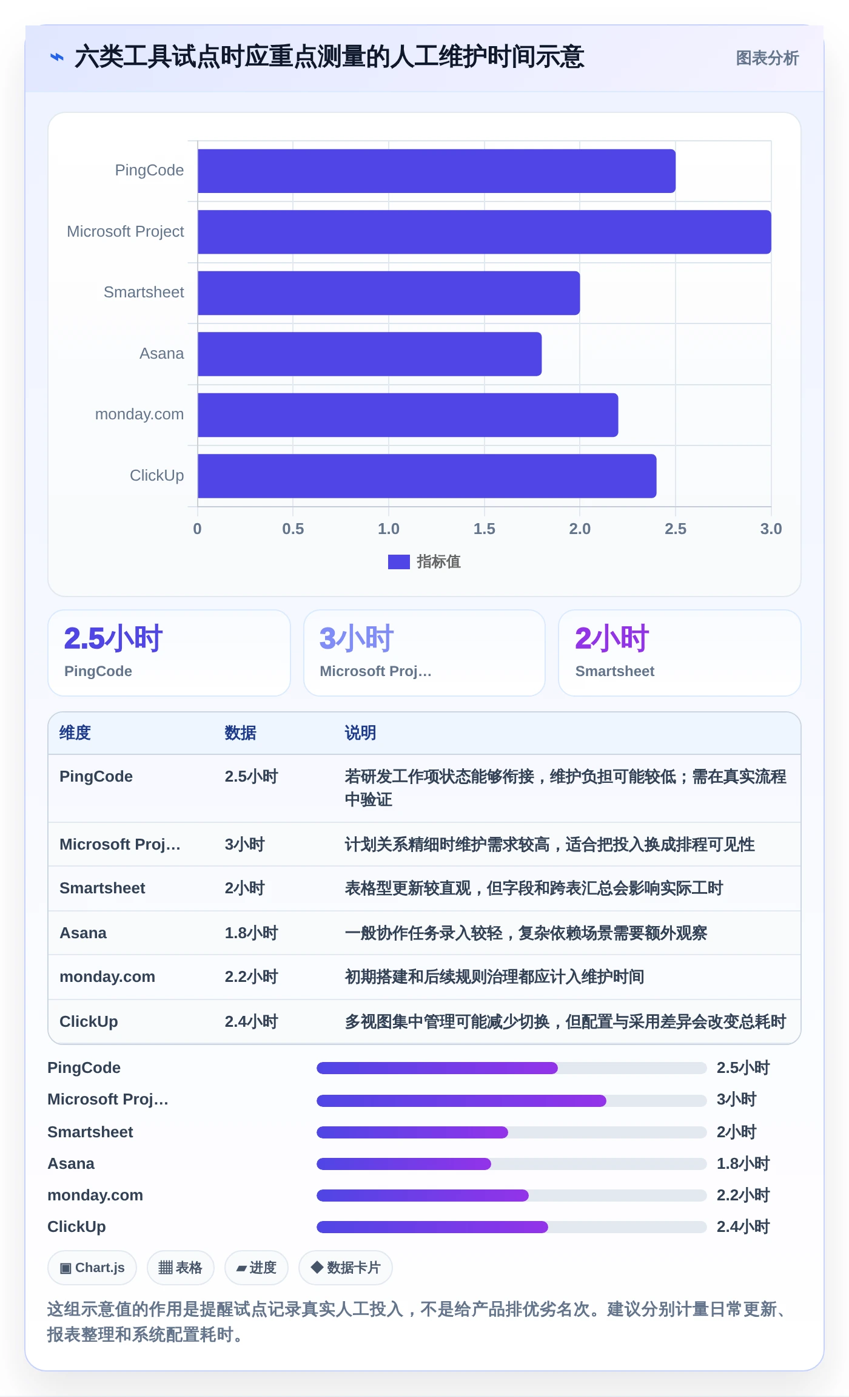Click the description 多视图集中管理可能减少切换
The width and height of the screenshot is (849, 1397).
click(x=565, y=1022)
